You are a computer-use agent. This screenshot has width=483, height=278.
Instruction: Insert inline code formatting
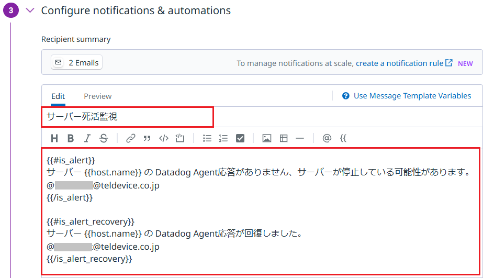pos(163,138)
